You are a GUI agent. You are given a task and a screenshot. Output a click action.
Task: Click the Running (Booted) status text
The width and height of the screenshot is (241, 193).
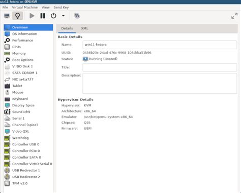103,59
